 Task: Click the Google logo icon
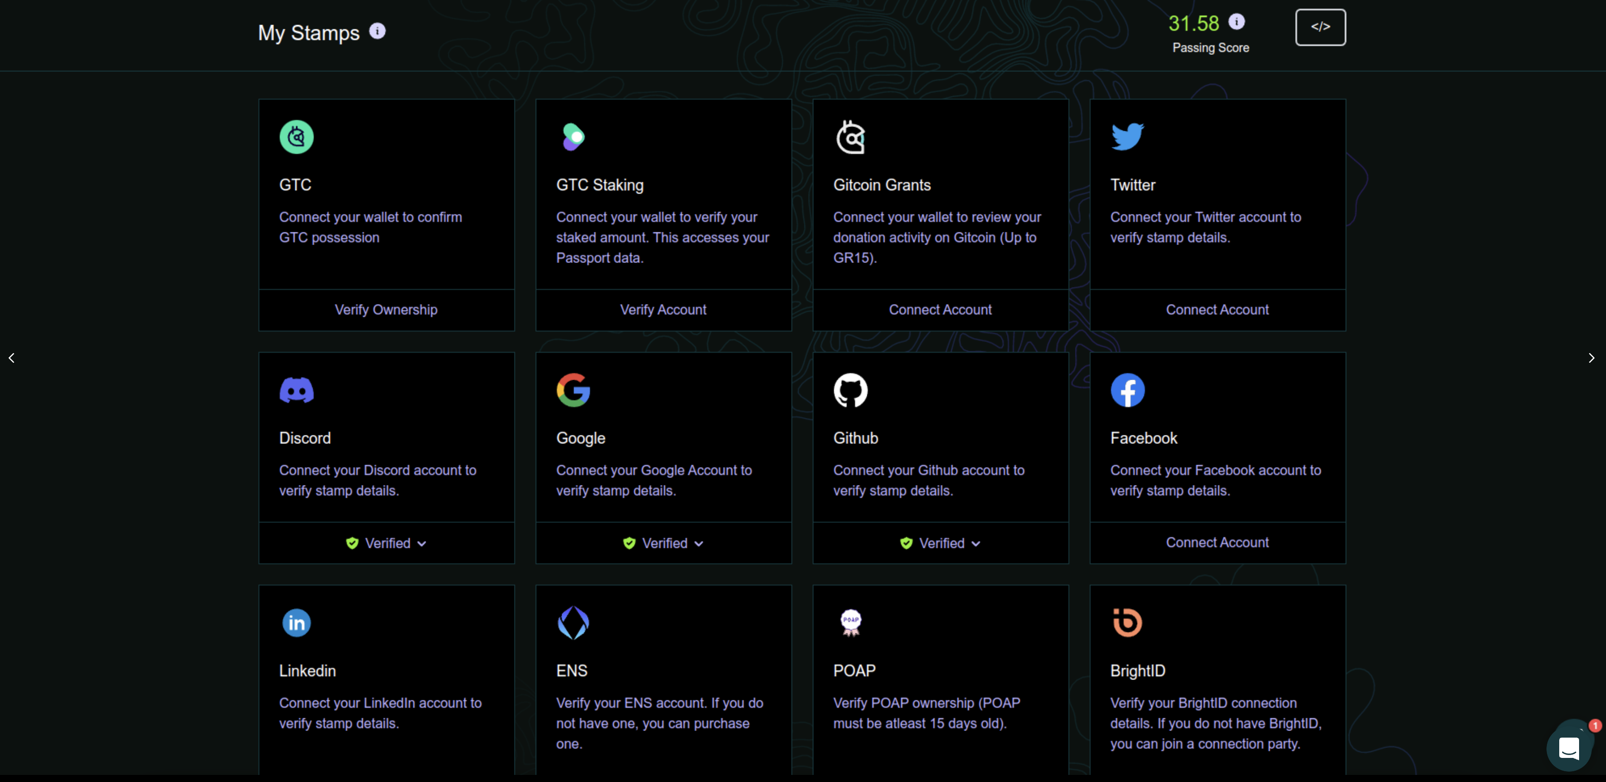pyautogui.click(x=573, y=390)
